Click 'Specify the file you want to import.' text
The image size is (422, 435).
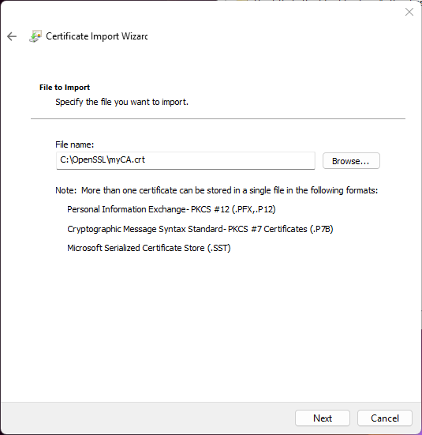[x=121, y=102]
